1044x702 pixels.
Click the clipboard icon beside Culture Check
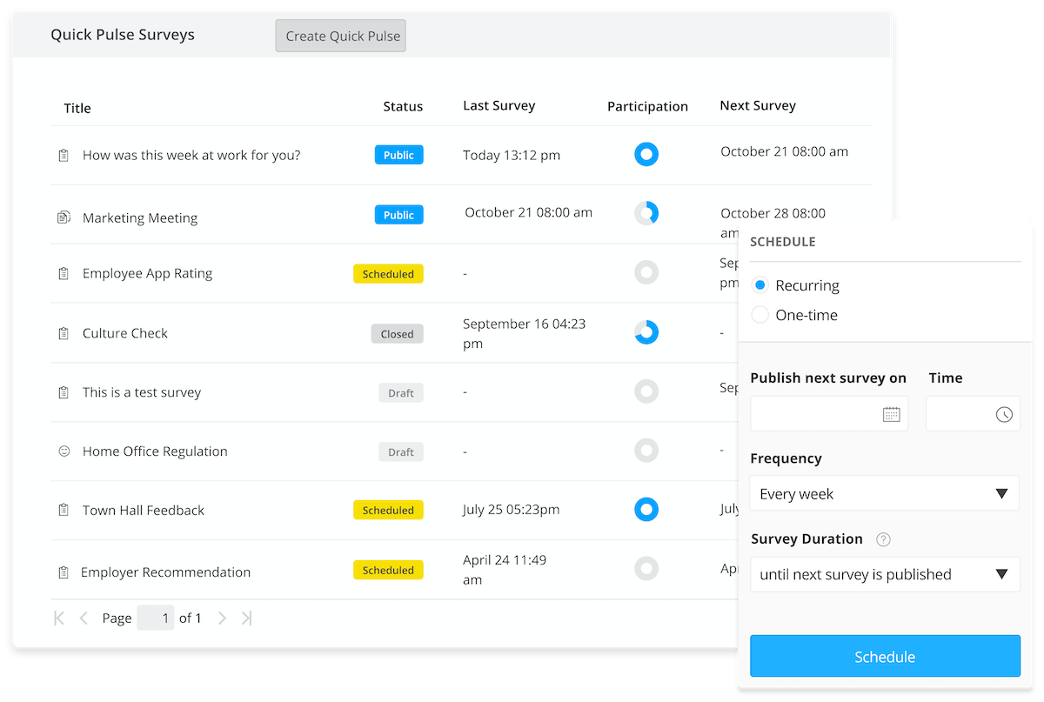[x=64, y=332]
